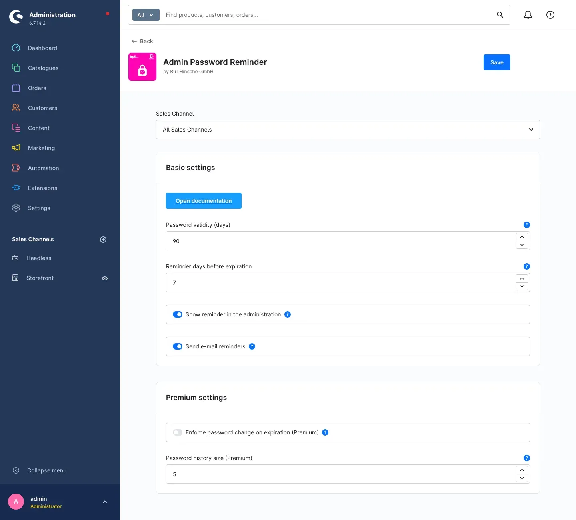Open the notifications bell
Viewport: 576px width, 520px height.
(528, 15)
